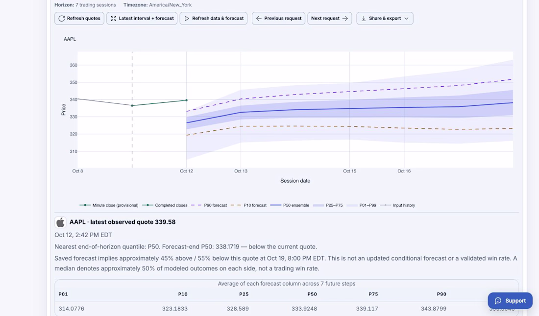Click the P50 column header

click(312, 294)
